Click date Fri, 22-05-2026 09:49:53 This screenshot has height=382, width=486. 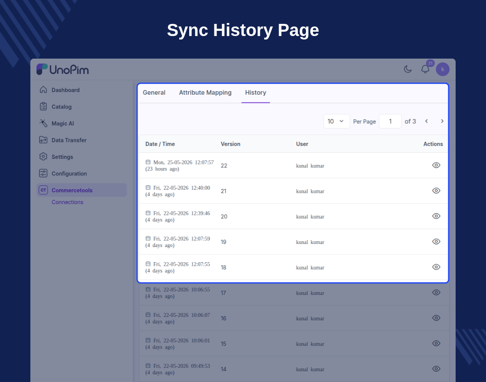point(182,366)
